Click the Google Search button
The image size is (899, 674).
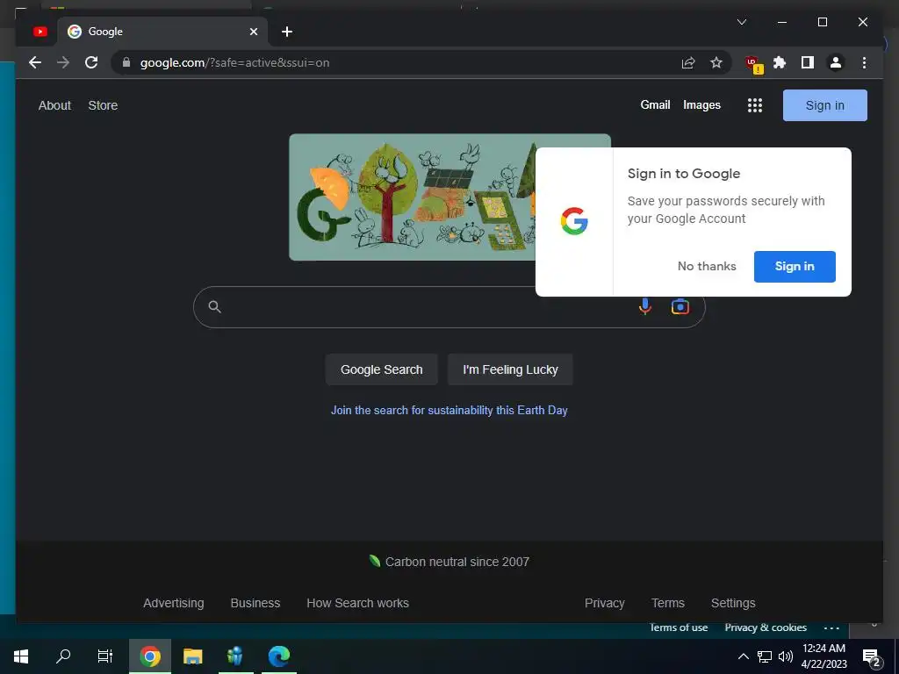(381, 369)
